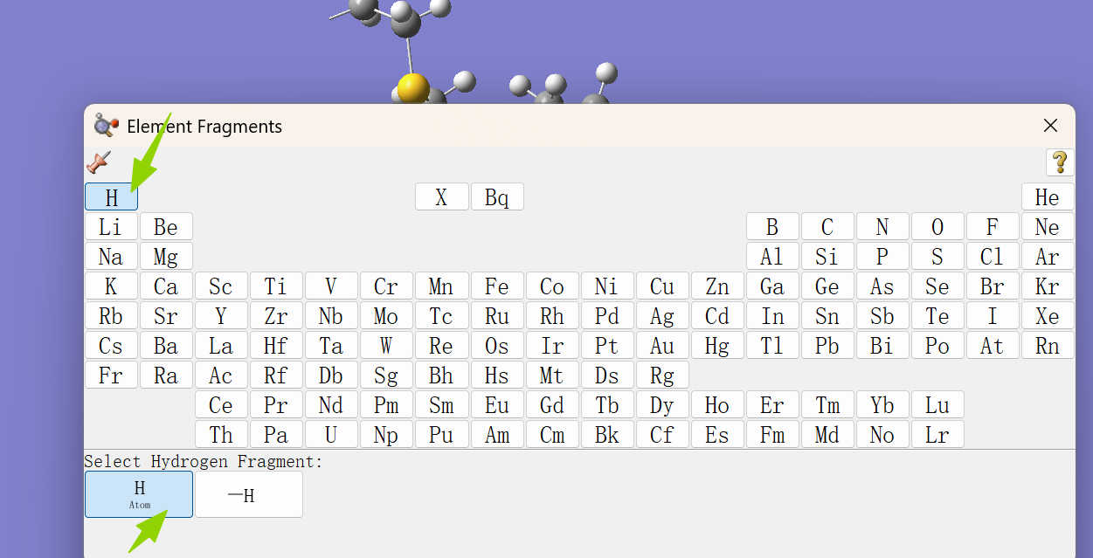This screenshot has width=1093, height=558.
Task: Pick Carbon element button
Action: [827, 227]
